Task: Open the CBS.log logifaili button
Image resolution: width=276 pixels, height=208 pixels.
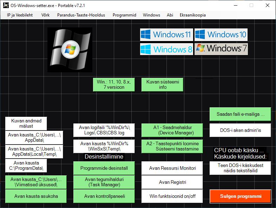Action: pyautogui.click(x=104, y=130)
